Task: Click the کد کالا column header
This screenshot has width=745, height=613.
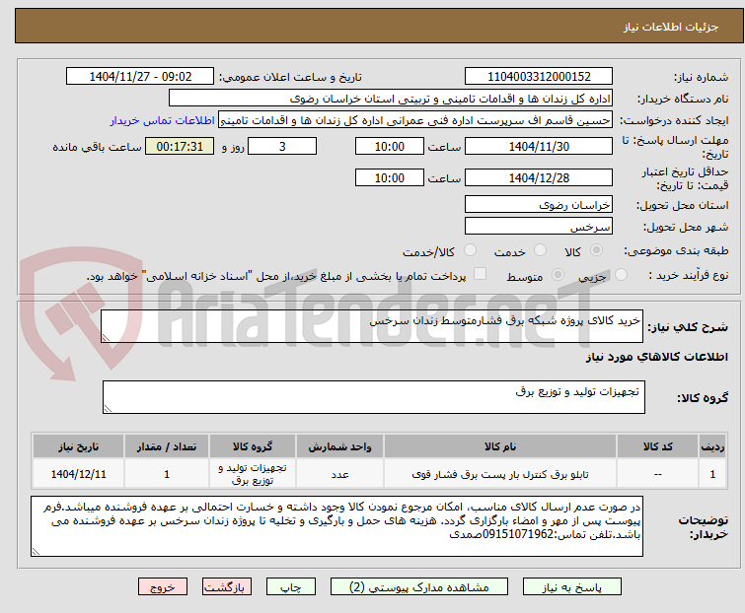Action: (x=657, y=446)
